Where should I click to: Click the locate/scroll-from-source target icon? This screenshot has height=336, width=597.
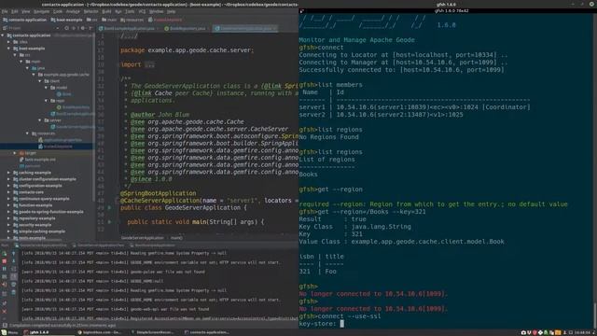(66, 28)
